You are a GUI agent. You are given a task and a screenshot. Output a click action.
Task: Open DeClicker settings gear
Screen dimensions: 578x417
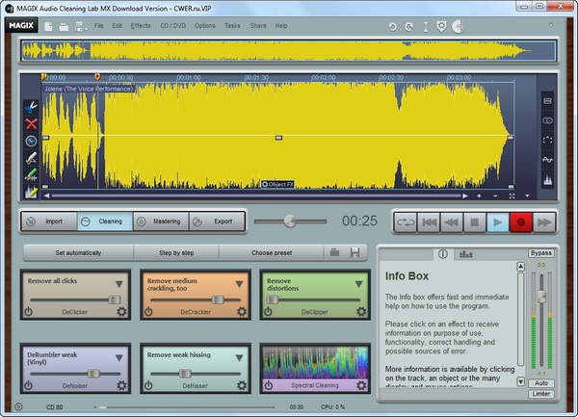point(121,311)
